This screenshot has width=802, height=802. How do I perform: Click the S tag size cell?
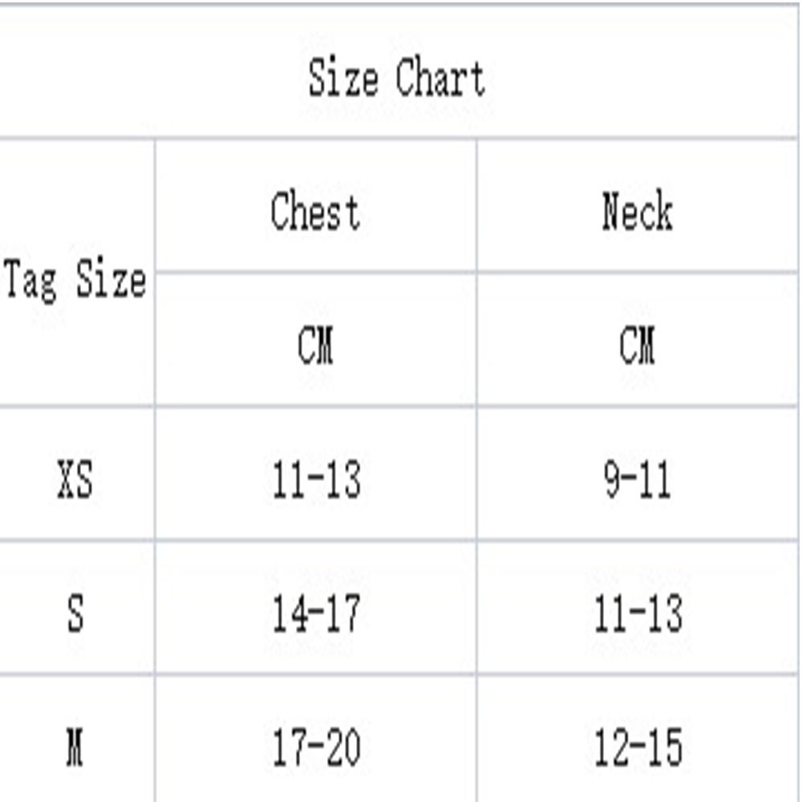pos(75,615)
